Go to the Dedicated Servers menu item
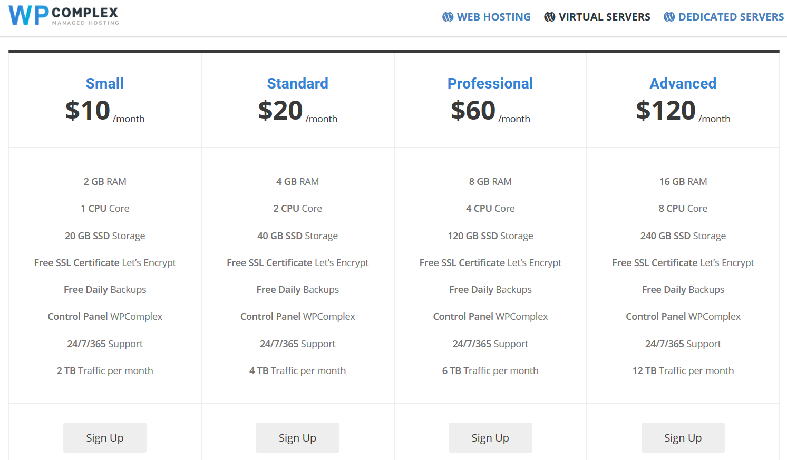 [x=731, y=17]
